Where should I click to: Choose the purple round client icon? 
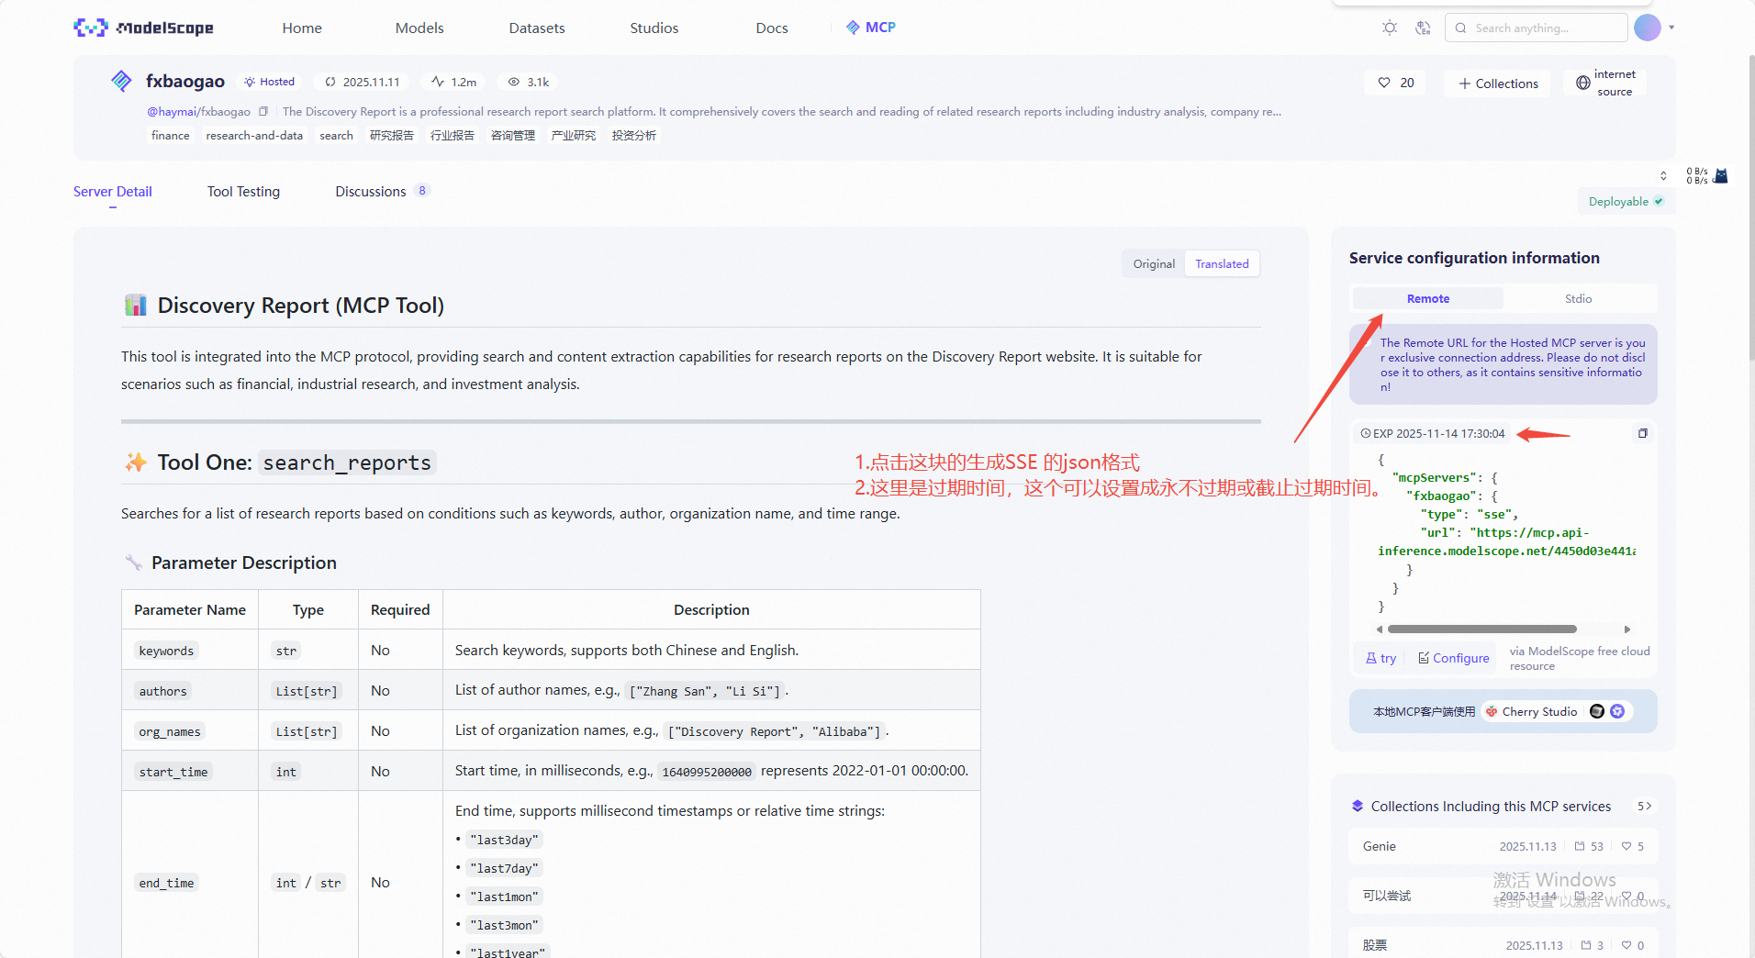[x=1617, y=711]
